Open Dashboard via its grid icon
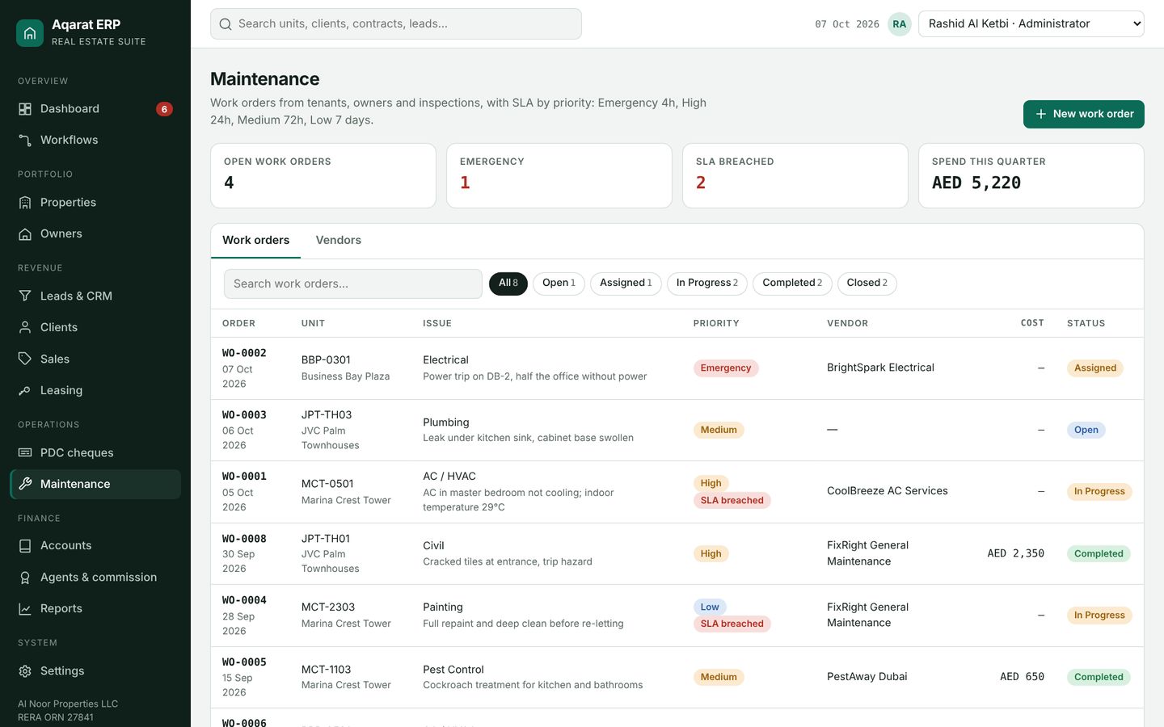The height and width of the screenshot is (727, 1164). tap(25, 109)
